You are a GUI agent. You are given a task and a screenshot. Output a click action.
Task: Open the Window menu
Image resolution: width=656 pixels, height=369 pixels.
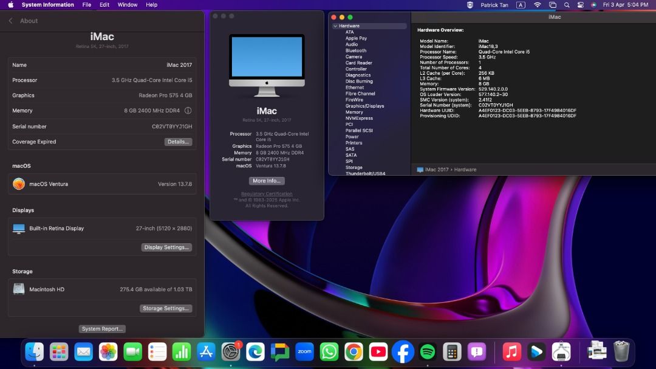coord(127,5)
